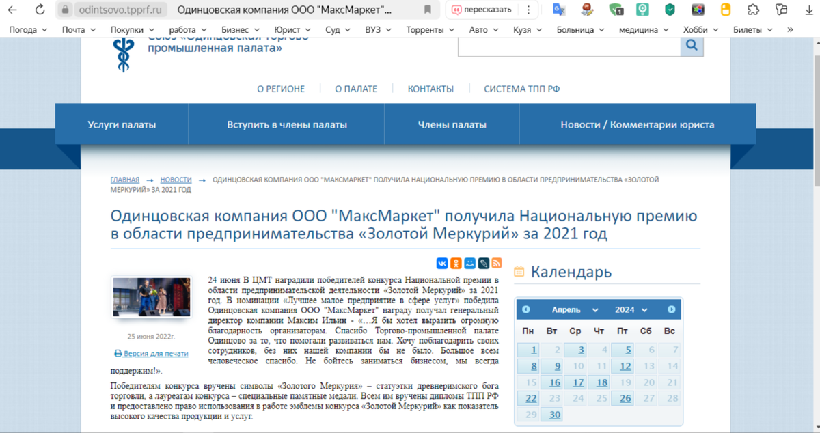This screenshot has width=820, height=433.
Task: Select date 17 in the calendar
Action: [x=575, y=382]
